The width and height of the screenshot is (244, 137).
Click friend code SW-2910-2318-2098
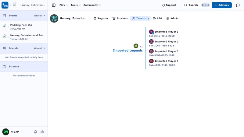[162, 36]
